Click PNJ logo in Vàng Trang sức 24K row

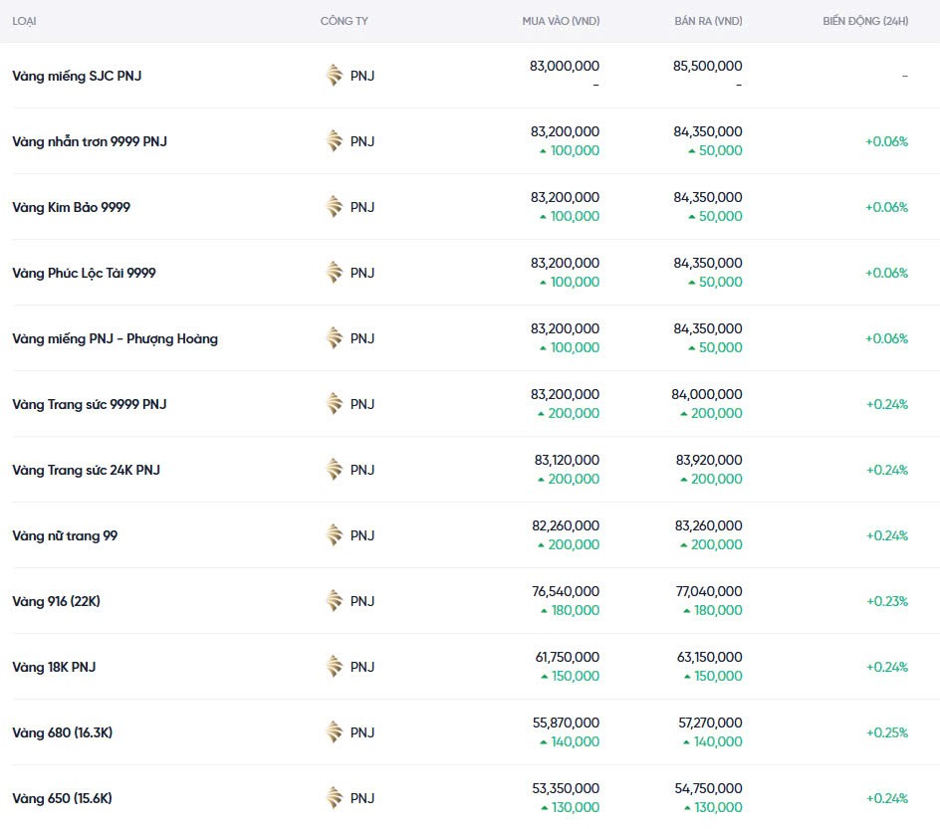[335, 470]
